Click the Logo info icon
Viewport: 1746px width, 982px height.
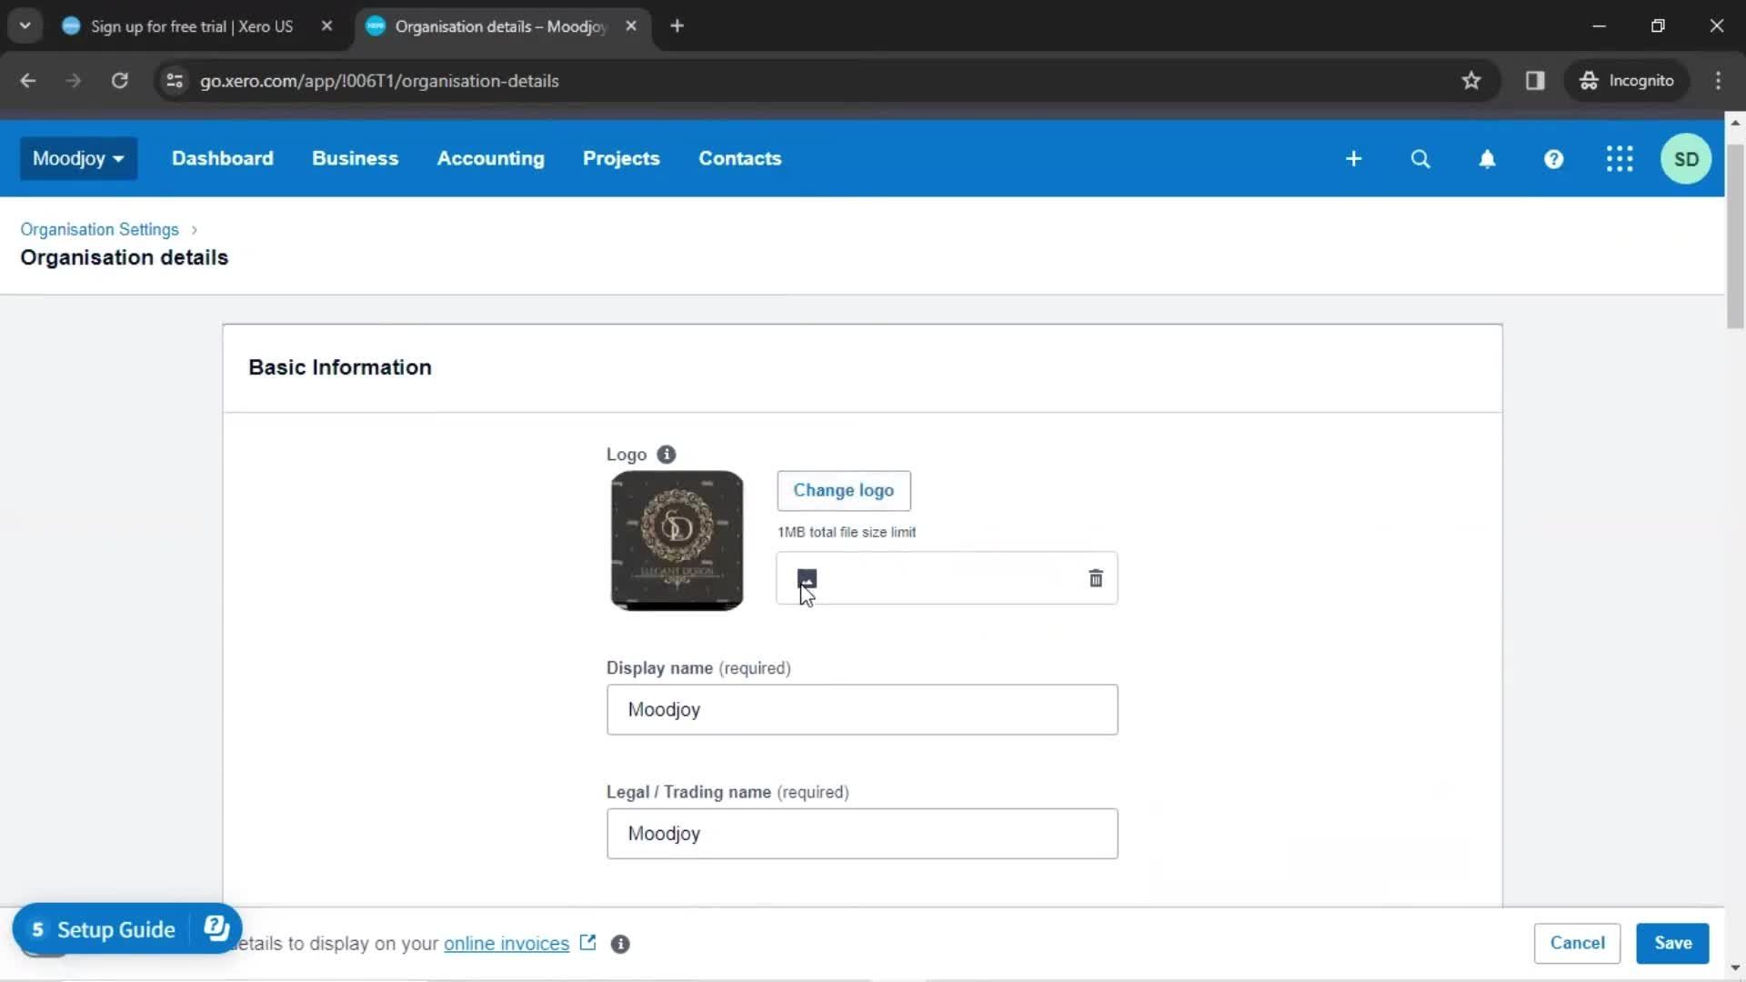[x=667, y=455]
